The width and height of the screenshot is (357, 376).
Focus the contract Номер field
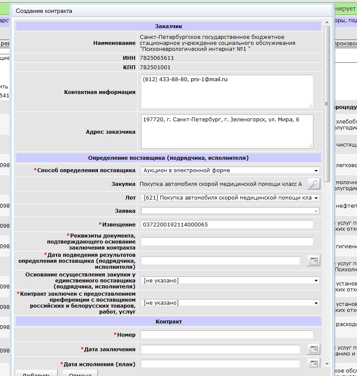[x=227, y=335]
